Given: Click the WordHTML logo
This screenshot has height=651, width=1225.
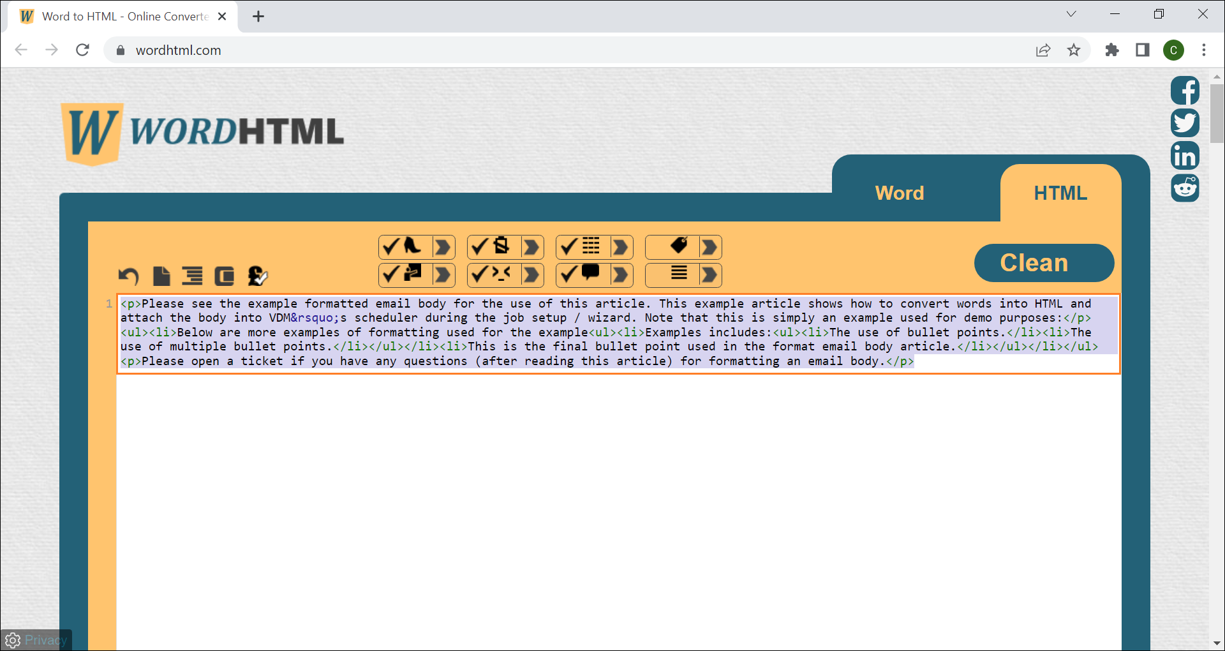Looking at the screenshot, I should 202,133.
